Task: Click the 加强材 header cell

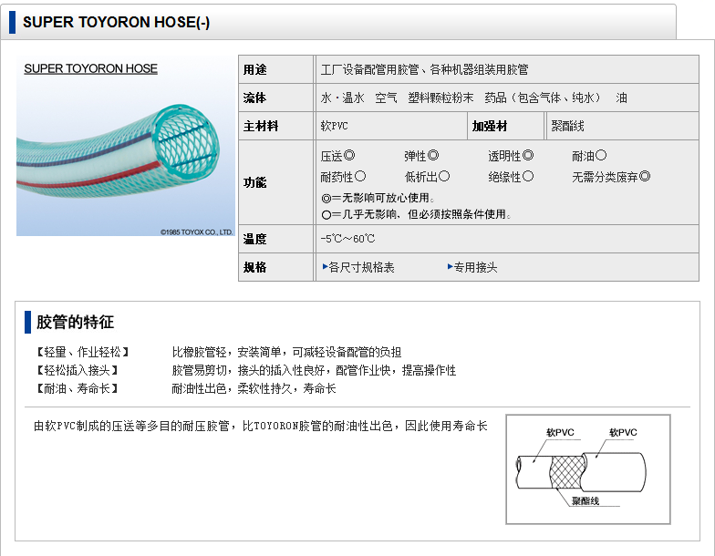Action: (x=505, y=126)
